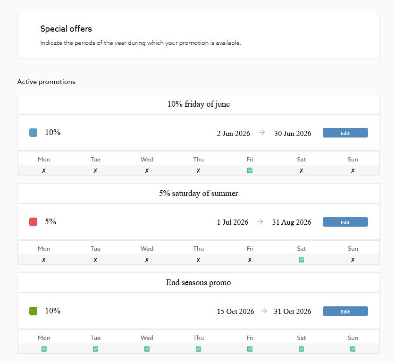Click the start date 2 Jun 2026
Screen dimensions: 395x363
pyautogui.click(x=233, y=133)
